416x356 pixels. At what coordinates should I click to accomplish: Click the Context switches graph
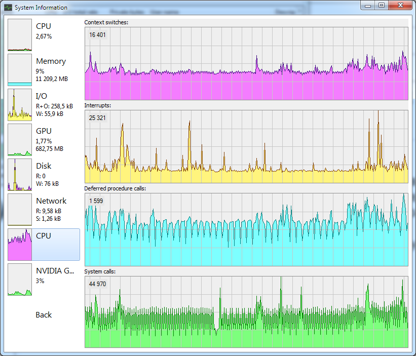[x=246, y=63]
